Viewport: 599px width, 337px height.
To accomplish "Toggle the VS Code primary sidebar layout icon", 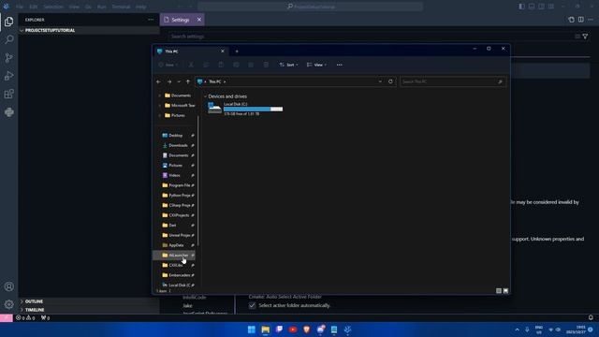I will tap(521, 7).
